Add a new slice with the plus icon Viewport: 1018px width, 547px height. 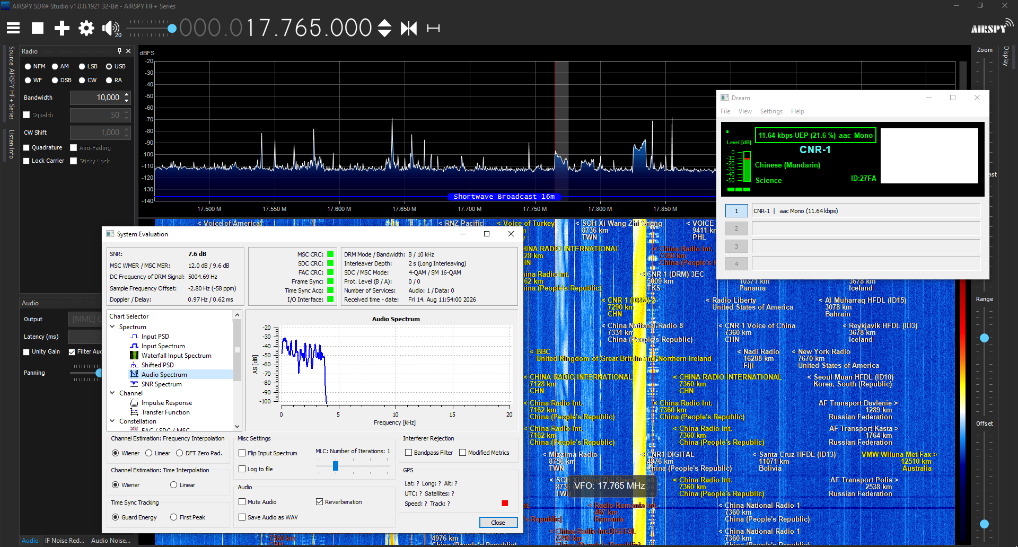62,28
